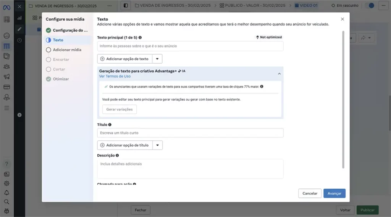
Task: Open the audiences people icon in sidebar
Action: click(6, 66)
